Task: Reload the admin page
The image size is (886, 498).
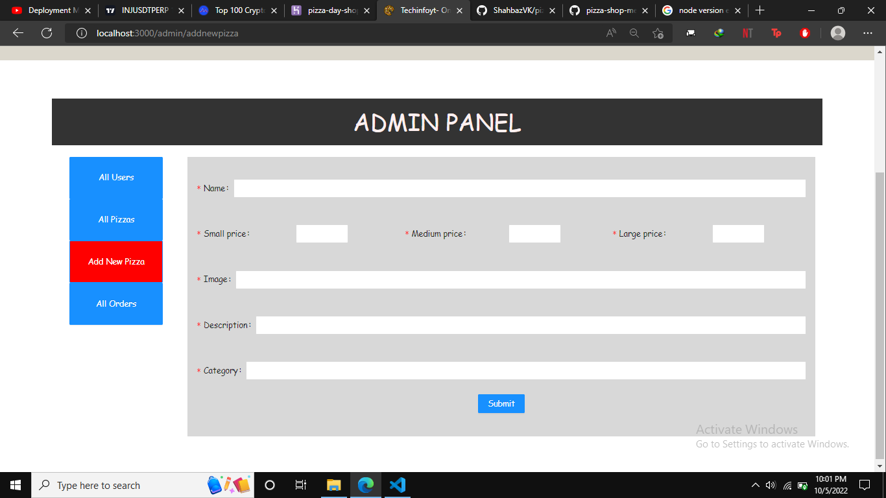Action: (x=46, y=32)
